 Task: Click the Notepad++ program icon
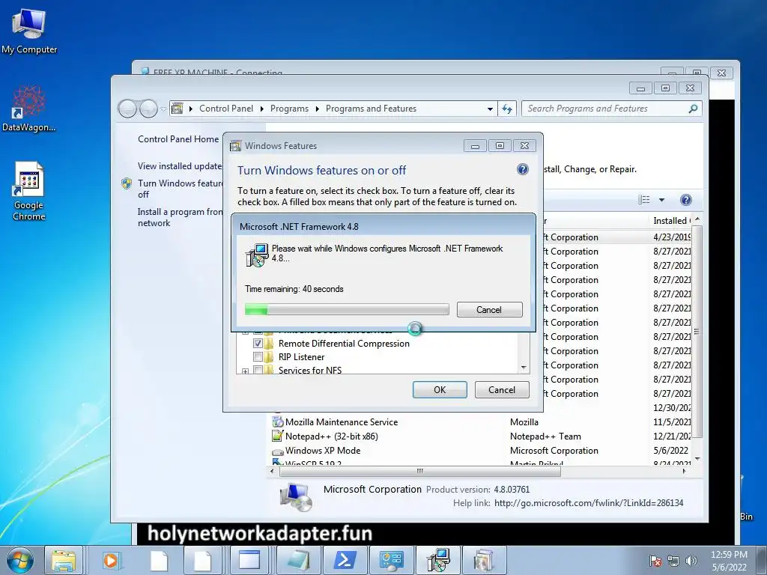pyautogui.click(x=277, y=436)
